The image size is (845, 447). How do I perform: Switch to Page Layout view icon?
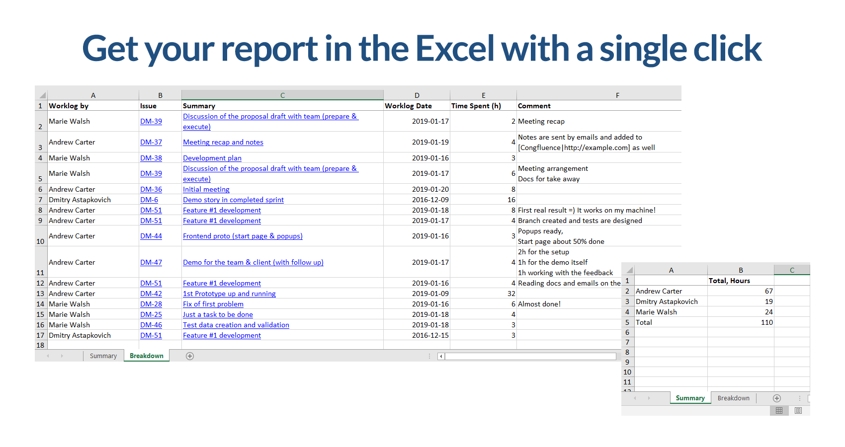(x=798, y=411)
